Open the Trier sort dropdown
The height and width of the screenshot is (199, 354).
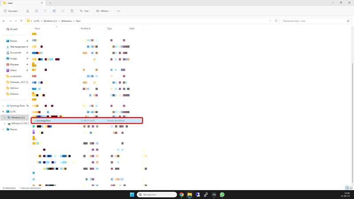pos(85,11)
